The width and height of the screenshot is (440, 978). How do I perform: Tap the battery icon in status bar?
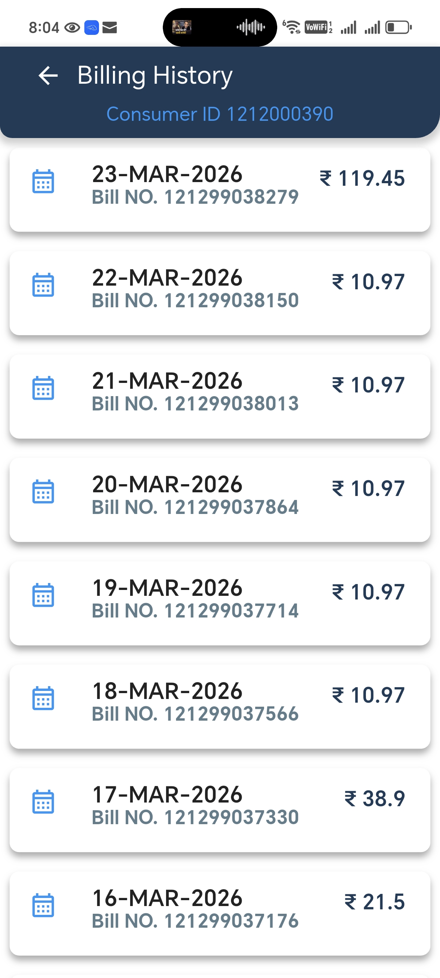coord(398,27)
